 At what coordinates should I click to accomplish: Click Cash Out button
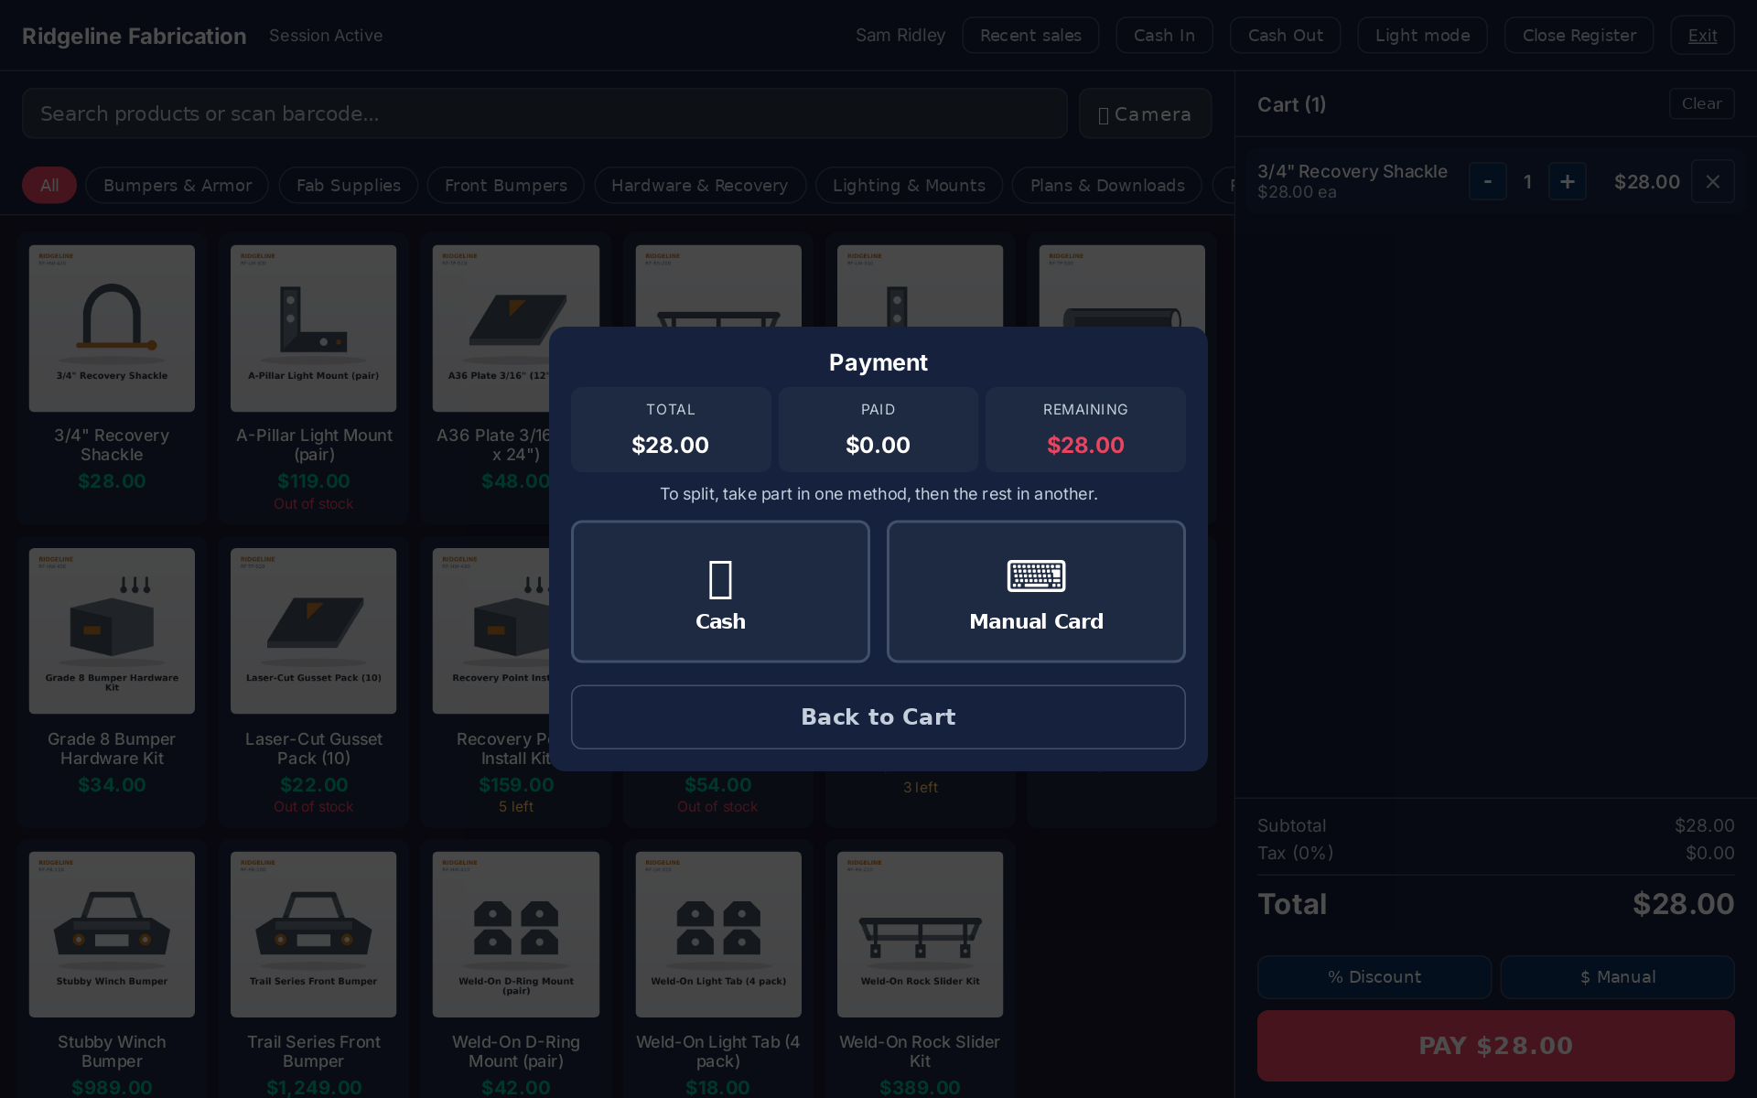(1285, 36)
